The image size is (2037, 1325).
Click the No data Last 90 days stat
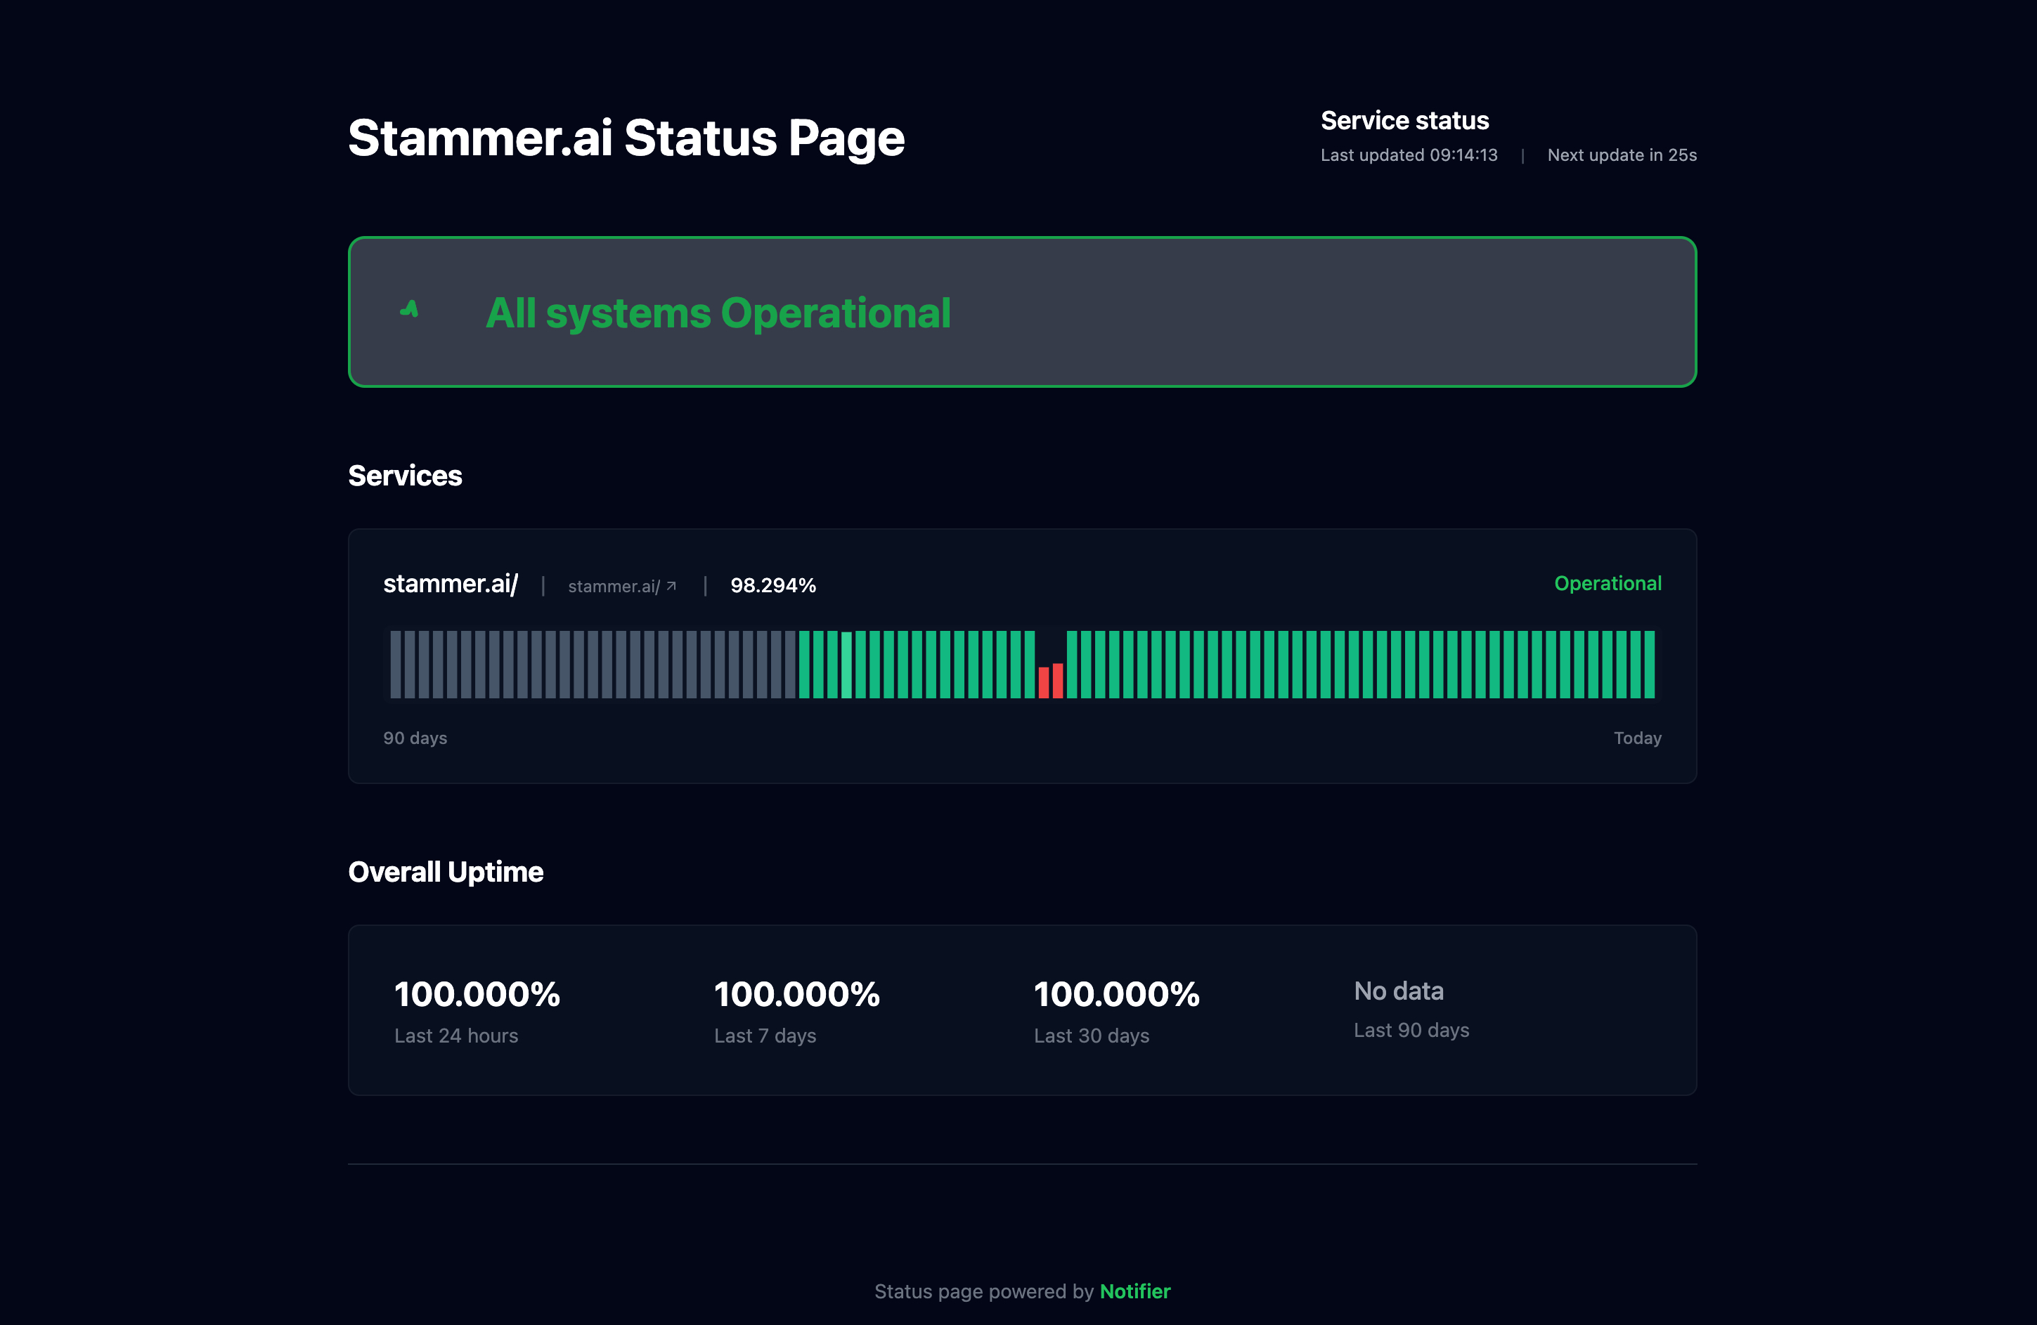point(1399,991)
